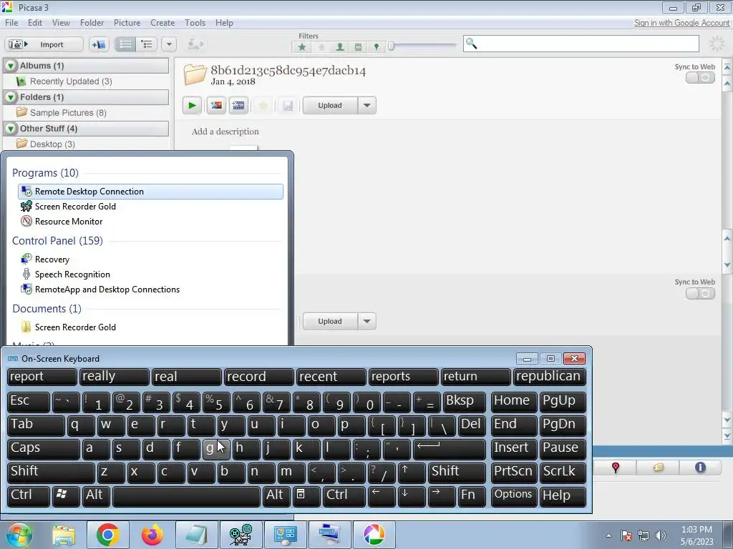Click the network tray icon
Screen dimensions: 733x549
tap(644, 535)
